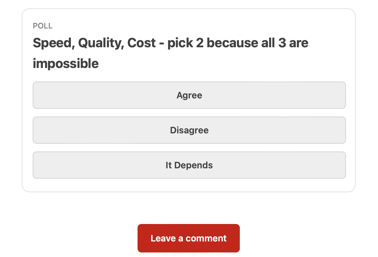
Task: Click the word Agree on the first option
Action: pyautogui.click(x=189, y=95)
